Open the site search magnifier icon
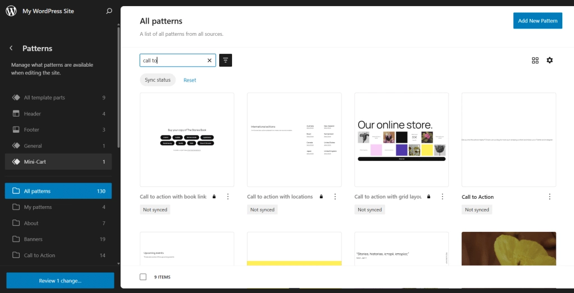Image resolution: width=574 pixels, height=293 pixels. pos(109,11)
